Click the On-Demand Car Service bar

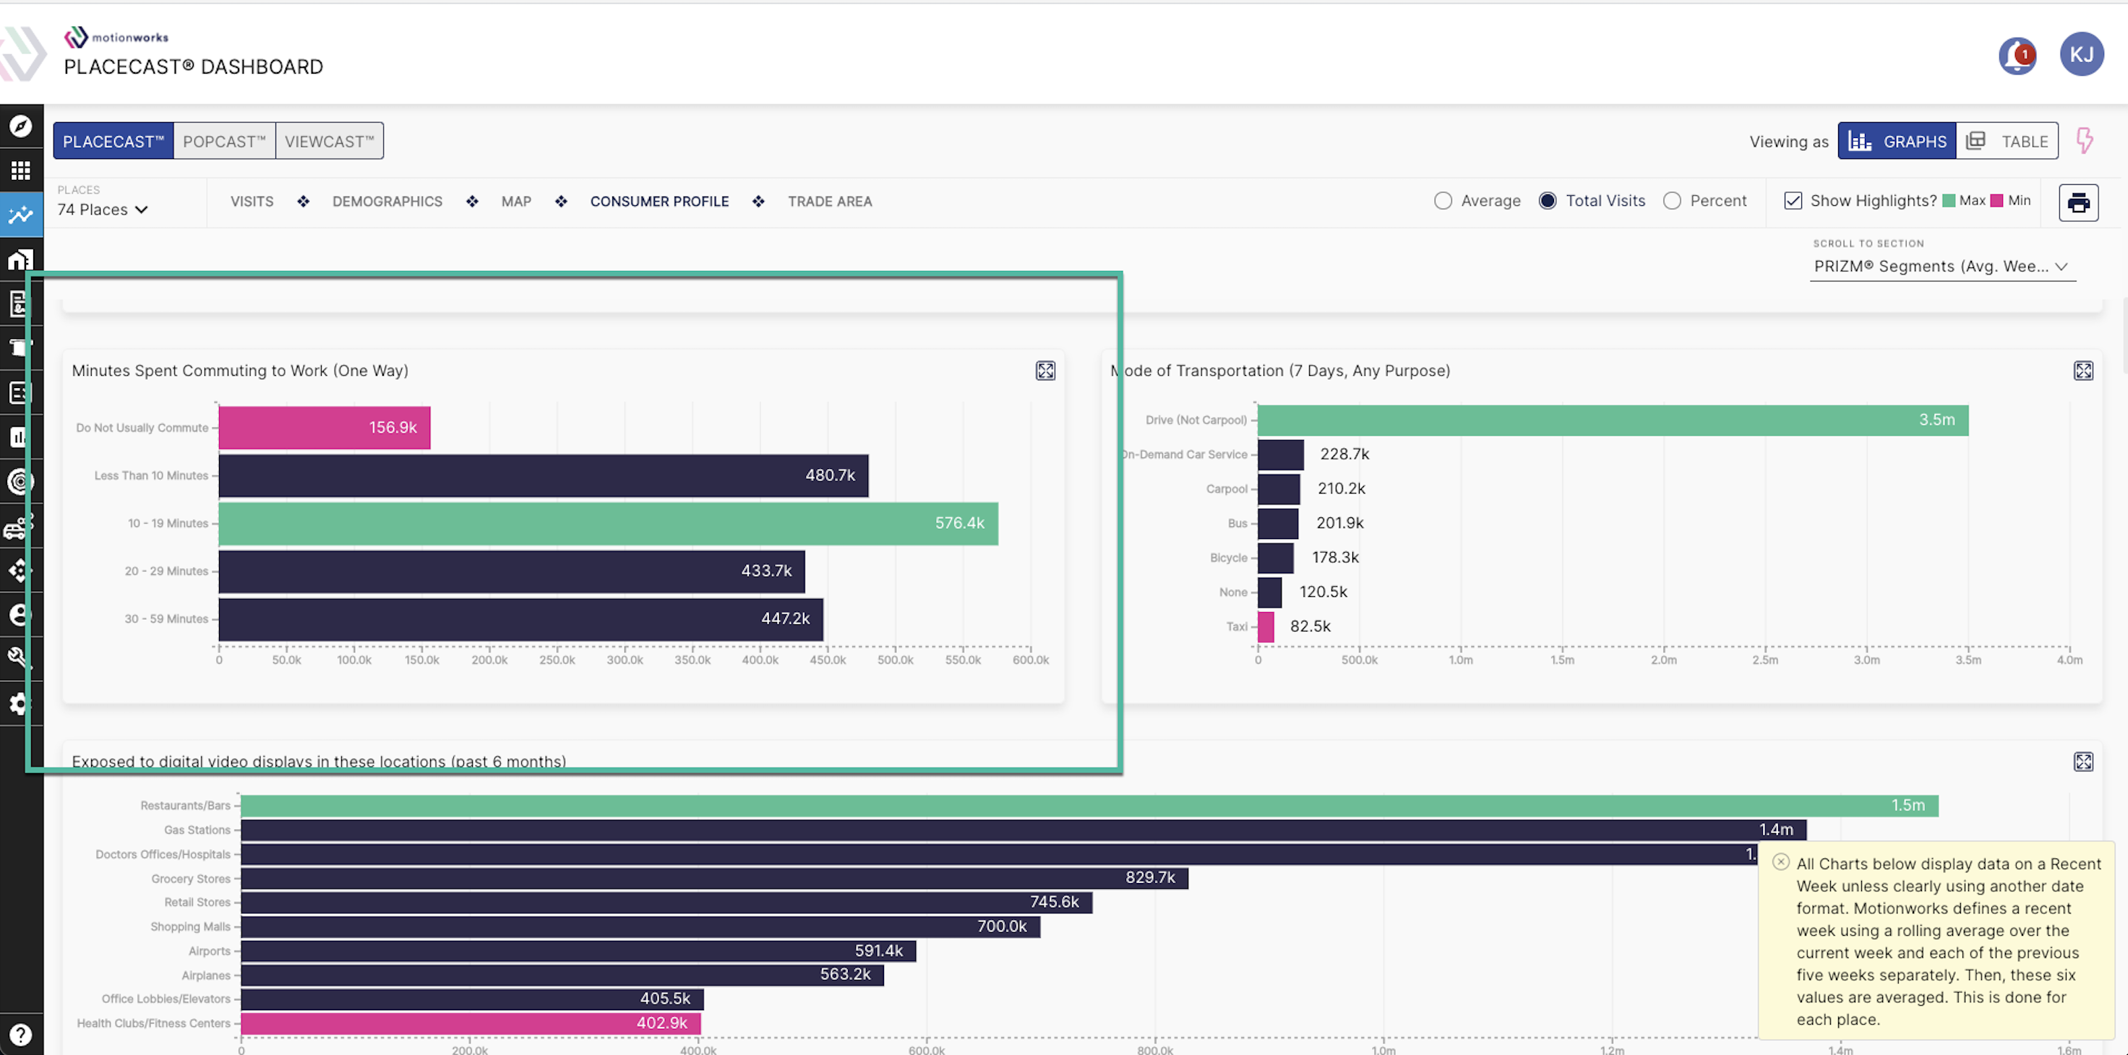(1280, 455)
